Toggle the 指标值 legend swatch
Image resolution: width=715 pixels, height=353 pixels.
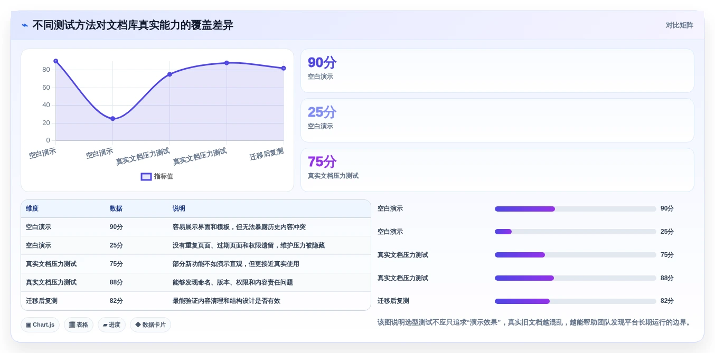(x=146, y=177)
